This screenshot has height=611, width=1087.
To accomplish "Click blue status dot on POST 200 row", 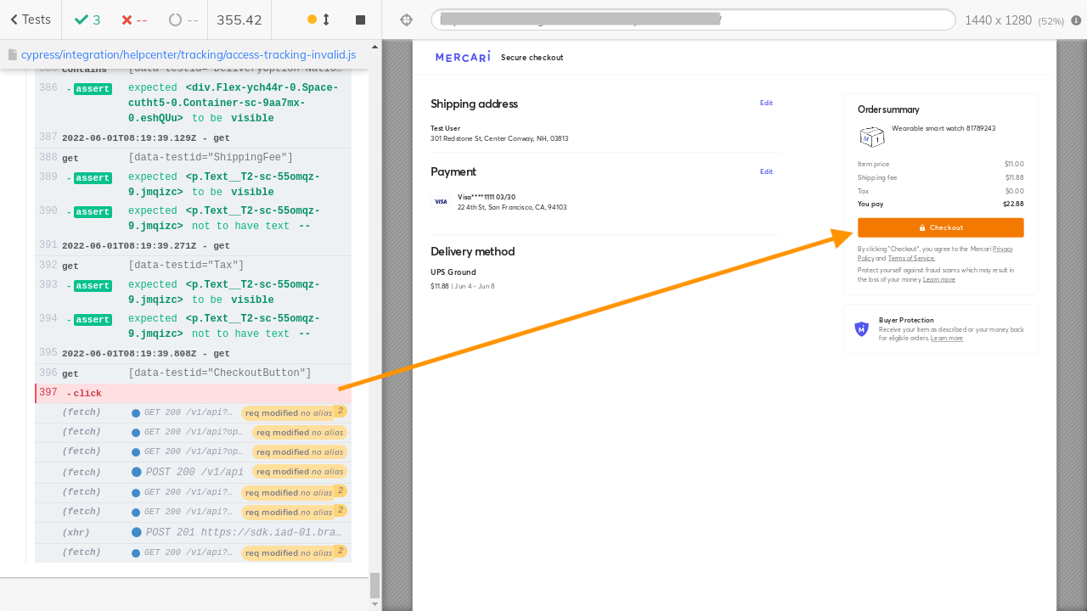I will tap(137, 472).
